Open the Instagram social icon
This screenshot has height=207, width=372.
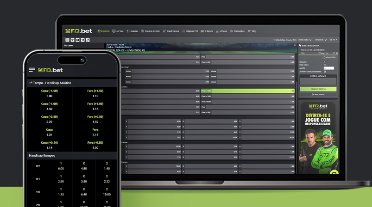pos(67,40)
